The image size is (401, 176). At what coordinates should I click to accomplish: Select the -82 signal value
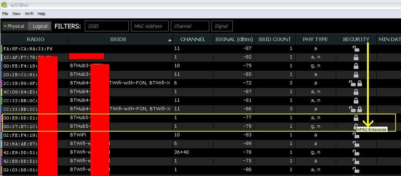pos(248,57)
